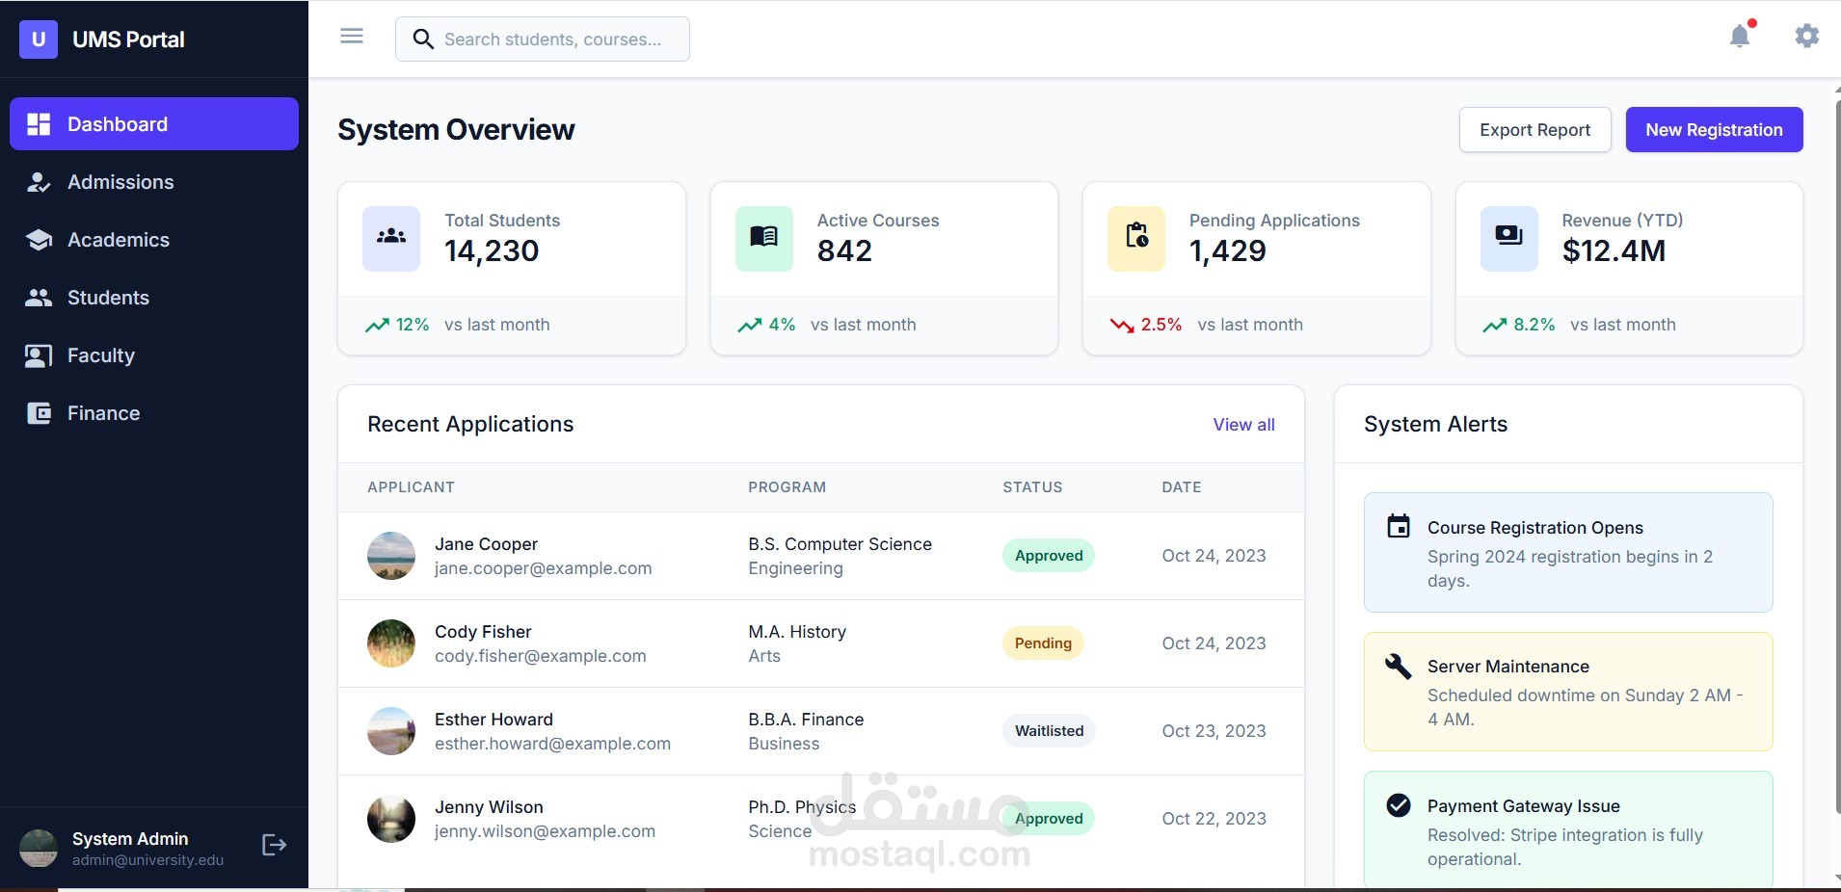The height and width of the screenshot is (892, 1841).
Task: Click the Dashboard grid icon
Action: tap(39, 124)
